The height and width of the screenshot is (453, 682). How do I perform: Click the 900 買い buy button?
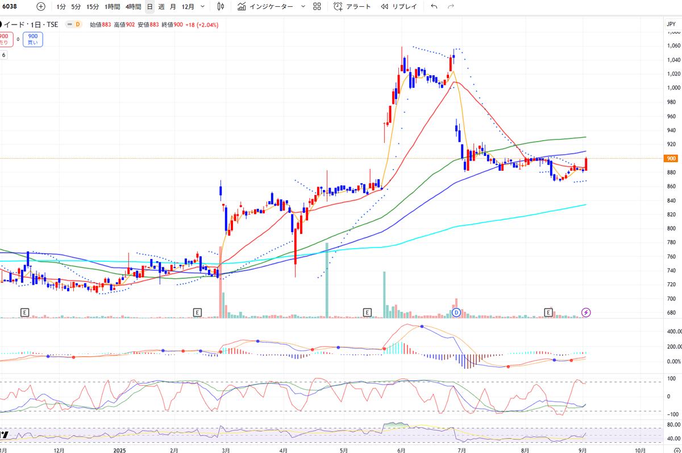point(32,39)
